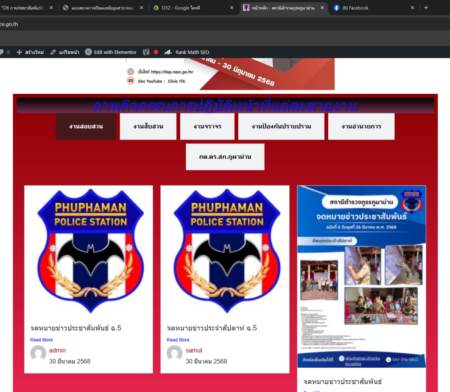The height and width of the screenshot is (392, 450).
Task: Click Read More under จดหมายข่าวประชาสัมพันธ์ ฉ.5
Action: pyautogui.click(x=41, y=340)
